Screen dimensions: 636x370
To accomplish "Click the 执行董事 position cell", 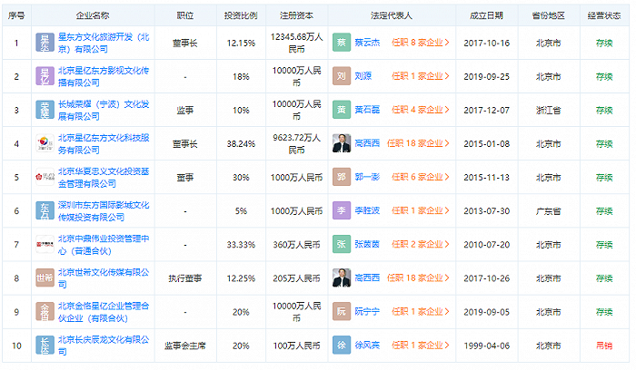I will click(x=185, y=278).
